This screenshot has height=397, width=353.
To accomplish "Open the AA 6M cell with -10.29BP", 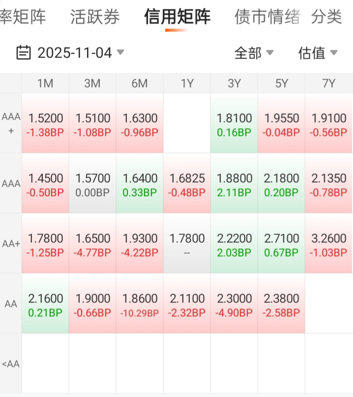I will [140, 304].
